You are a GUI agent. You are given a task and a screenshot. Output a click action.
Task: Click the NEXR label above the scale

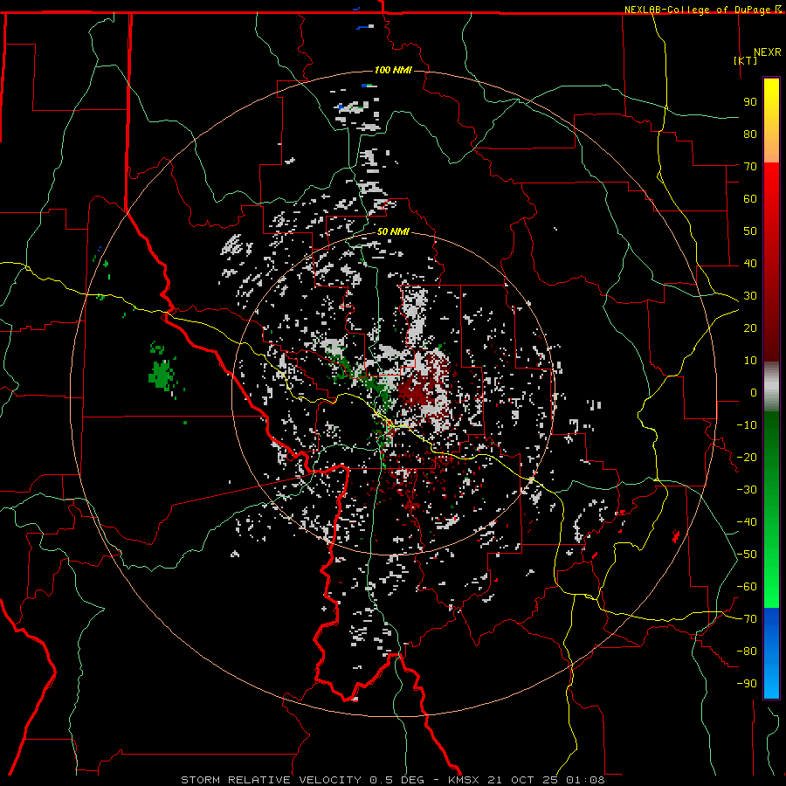point(768,52)
